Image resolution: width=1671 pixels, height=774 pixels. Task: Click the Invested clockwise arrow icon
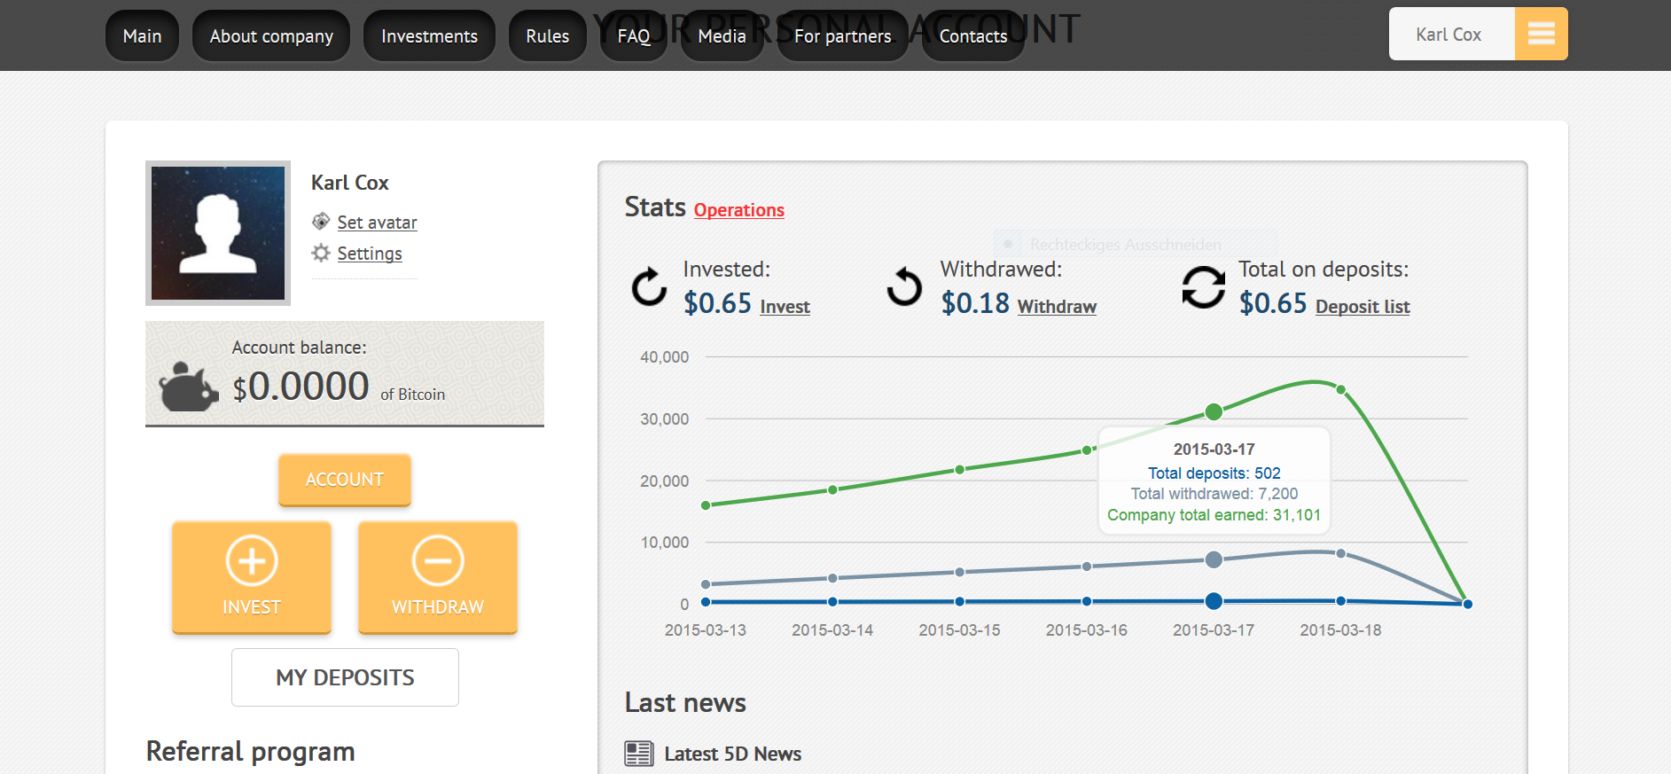[649, 287]
